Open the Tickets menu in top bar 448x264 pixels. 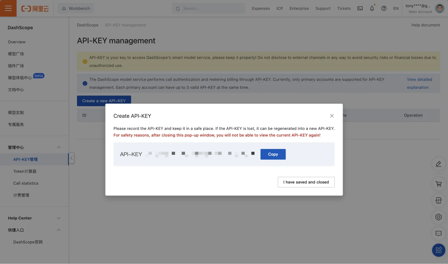coord(344,8)
